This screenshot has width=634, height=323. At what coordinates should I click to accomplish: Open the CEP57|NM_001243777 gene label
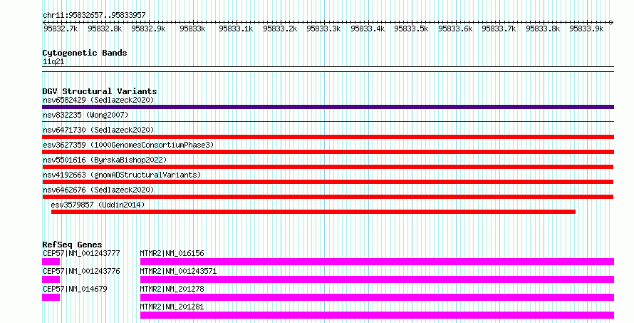pos(81,253)
